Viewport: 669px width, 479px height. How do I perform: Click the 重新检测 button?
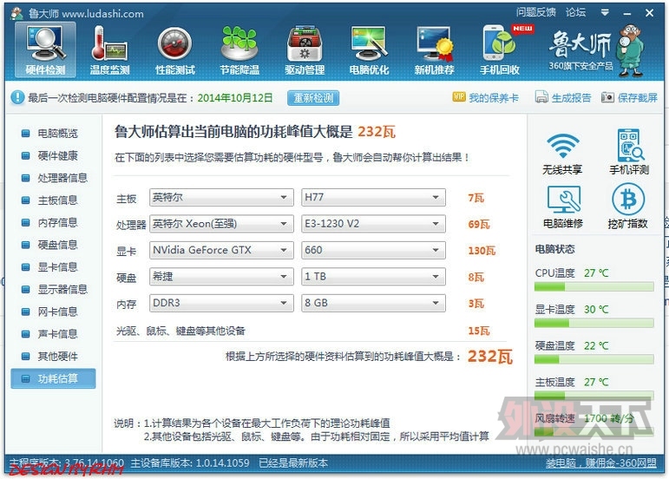(313, 98)
